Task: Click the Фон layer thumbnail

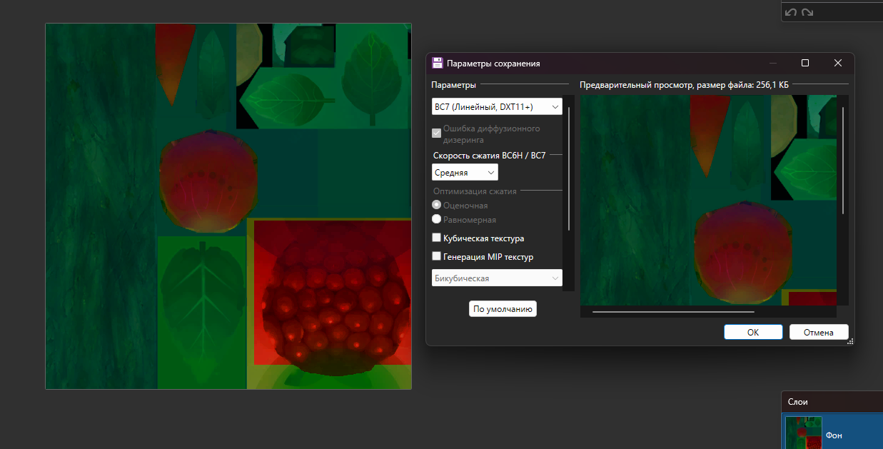Action: click(x=804, y=433)
